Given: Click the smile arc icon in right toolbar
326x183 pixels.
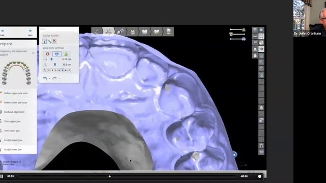Looking at the screenshot, I should 255,36.
